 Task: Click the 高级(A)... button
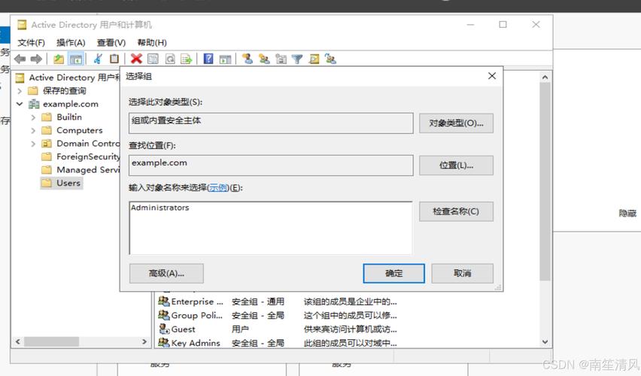[166, 274]
